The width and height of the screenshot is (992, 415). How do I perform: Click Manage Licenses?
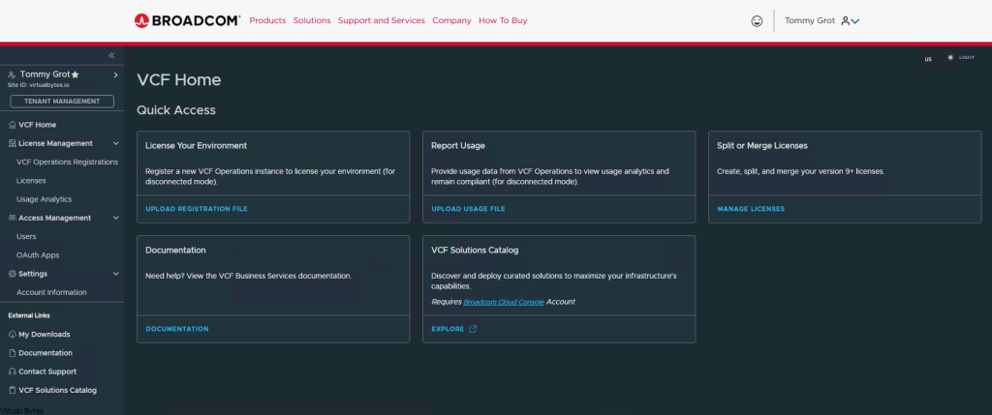(x=751, y=209)
